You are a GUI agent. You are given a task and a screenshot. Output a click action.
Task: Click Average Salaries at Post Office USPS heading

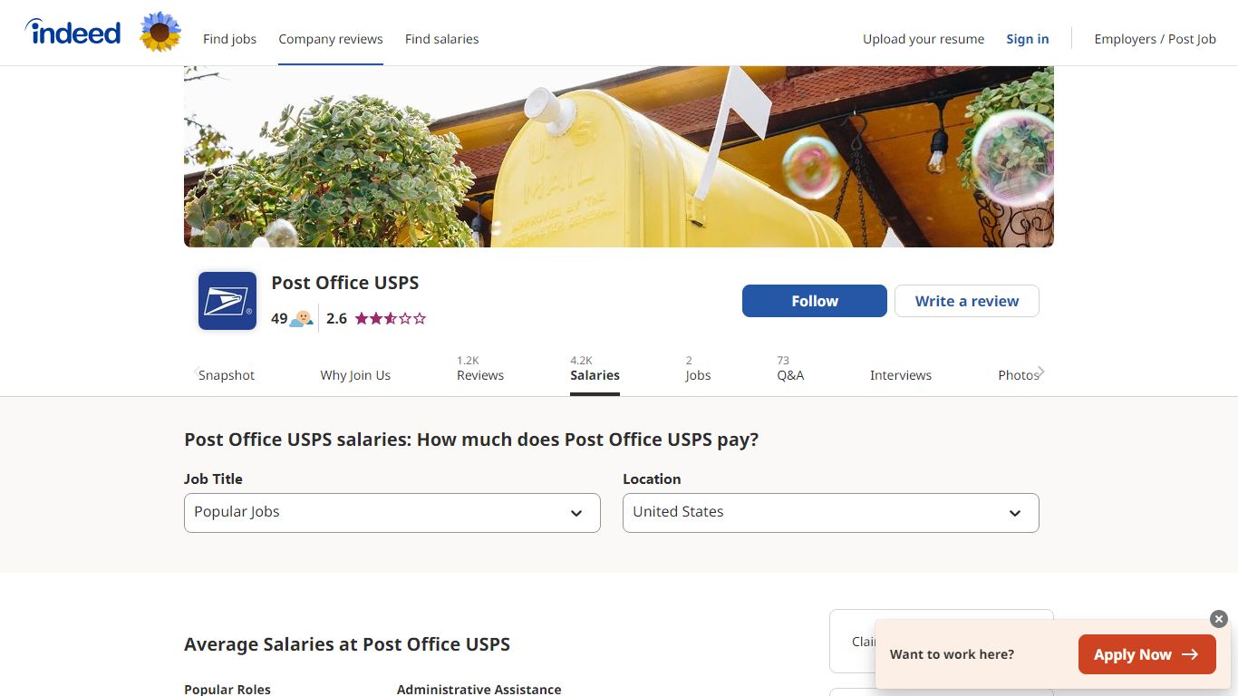[x=347, y=644]
